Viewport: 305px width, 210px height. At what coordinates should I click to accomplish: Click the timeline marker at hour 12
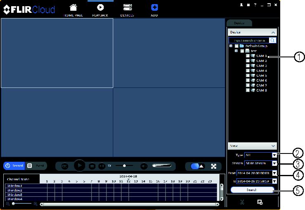pyautogui.click(x=128, y=181)
